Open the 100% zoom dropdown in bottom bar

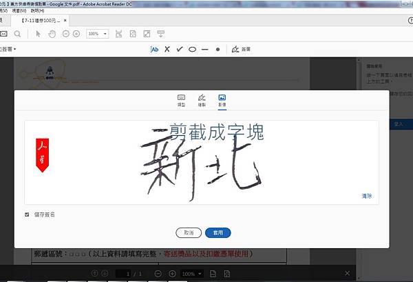[x=192, y=274]
